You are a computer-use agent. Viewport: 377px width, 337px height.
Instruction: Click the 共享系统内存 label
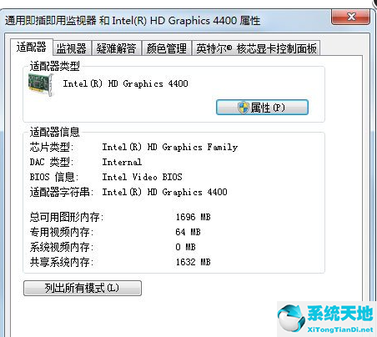(62, 262)
